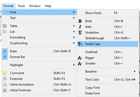
Task: Click the Inline Footnote label
Action: coord(20,90)
